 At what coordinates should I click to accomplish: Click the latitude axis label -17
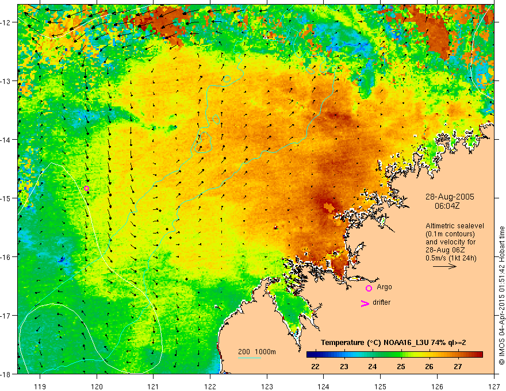coord(6,316)
